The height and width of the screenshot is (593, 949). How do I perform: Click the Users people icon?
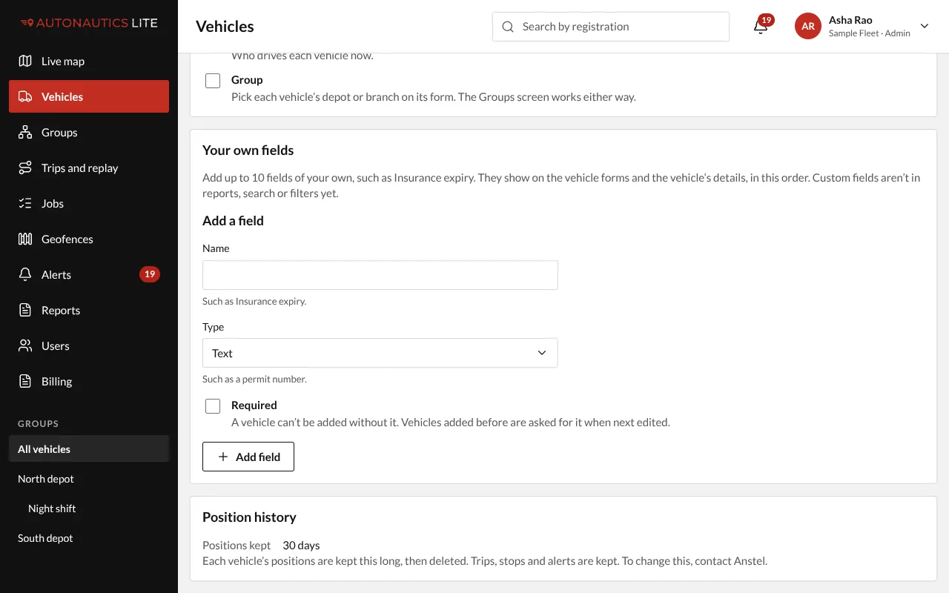(x=25, y=345)
